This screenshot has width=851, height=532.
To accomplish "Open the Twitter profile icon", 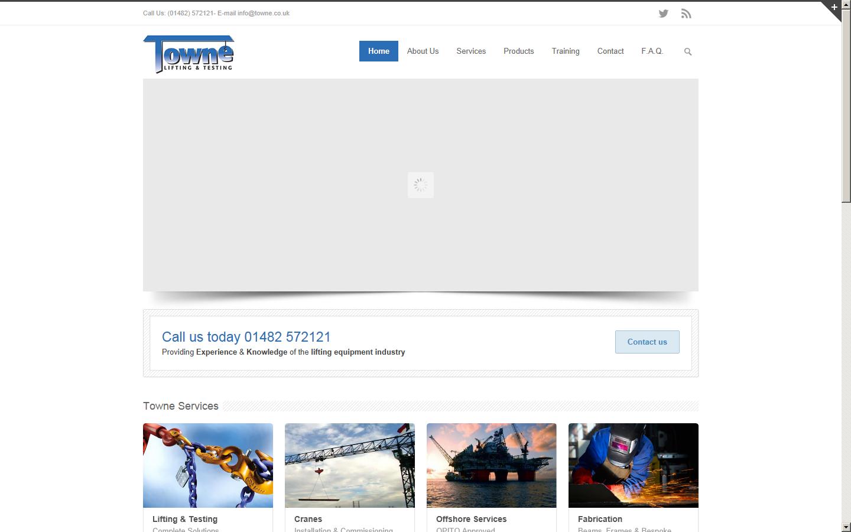I will point(663,13).
